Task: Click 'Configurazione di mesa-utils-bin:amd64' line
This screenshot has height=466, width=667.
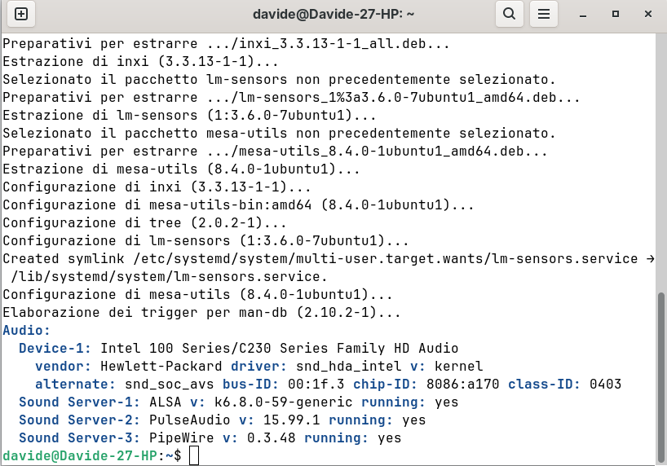Action: (x=238, y=205)
